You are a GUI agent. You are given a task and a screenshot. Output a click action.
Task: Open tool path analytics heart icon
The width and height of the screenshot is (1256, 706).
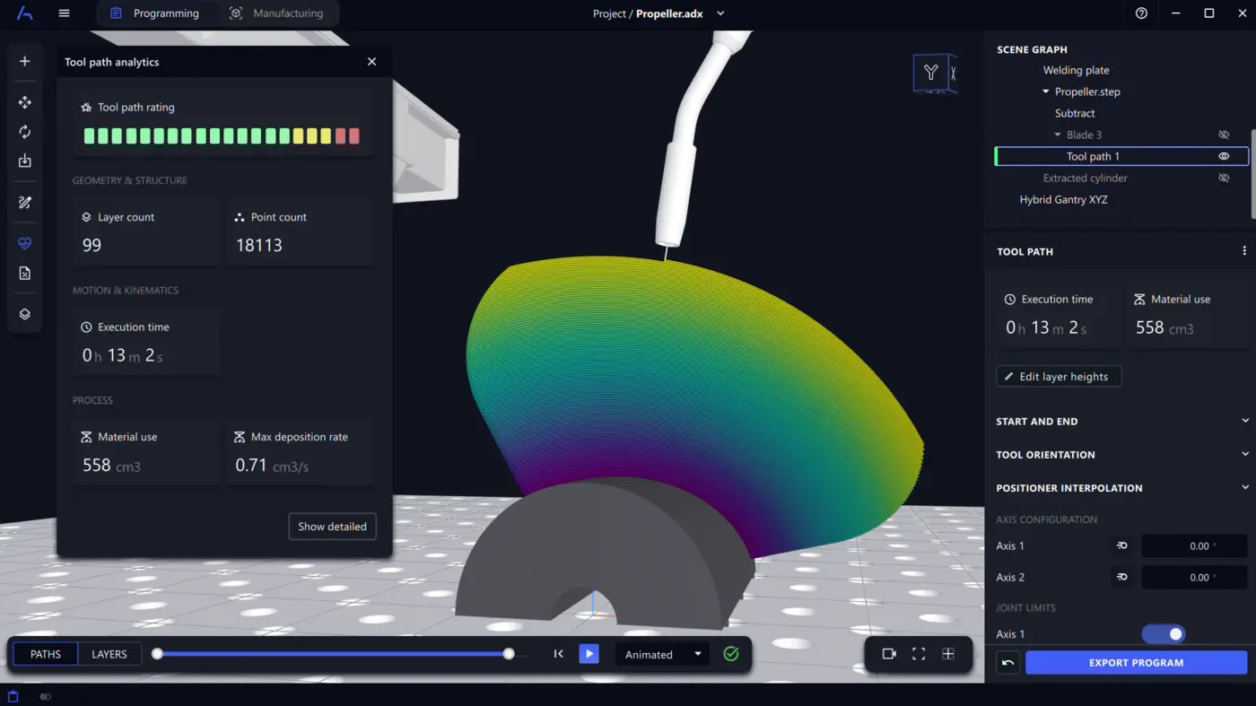coord(25,243)
